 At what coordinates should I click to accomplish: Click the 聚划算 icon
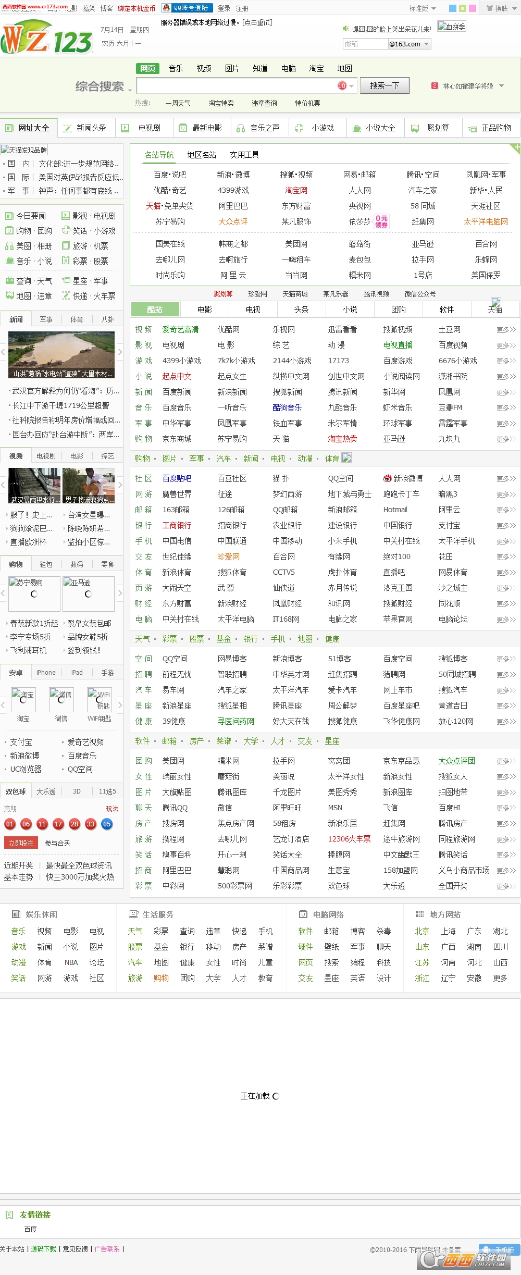pos(415,128)
